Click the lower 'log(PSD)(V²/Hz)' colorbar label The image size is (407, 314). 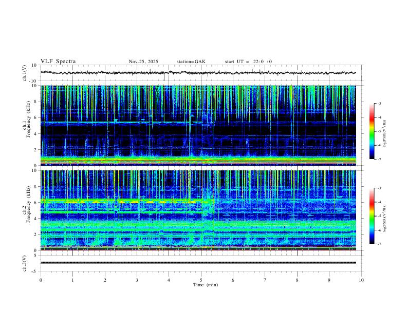[x=385, y=218]
